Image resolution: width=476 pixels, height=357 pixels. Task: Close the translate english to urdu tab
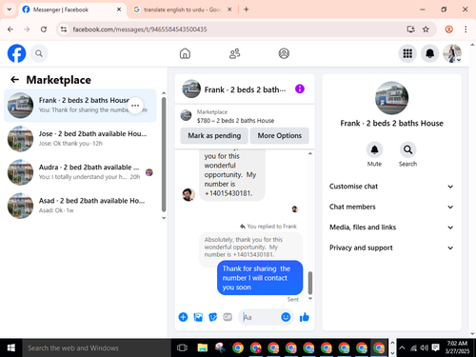coord(229,10)
